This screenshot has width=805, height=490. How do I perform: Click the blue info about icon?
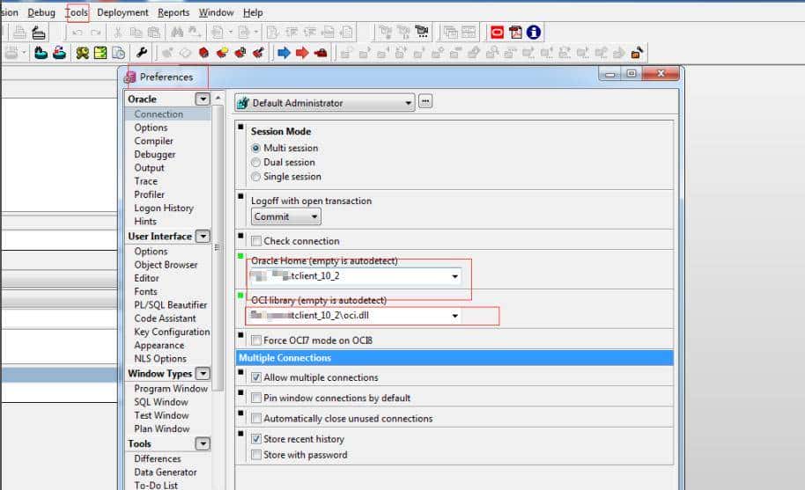click(x=534, y=33)
